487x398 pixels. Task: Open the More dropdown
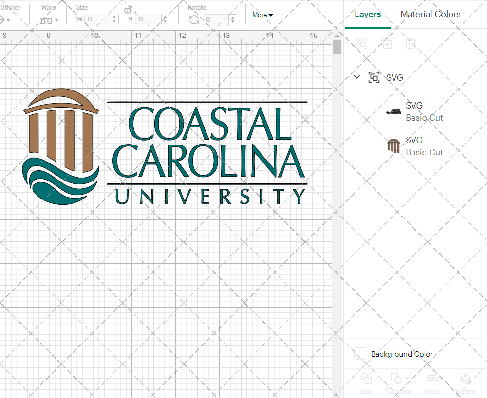click(262, 15)
